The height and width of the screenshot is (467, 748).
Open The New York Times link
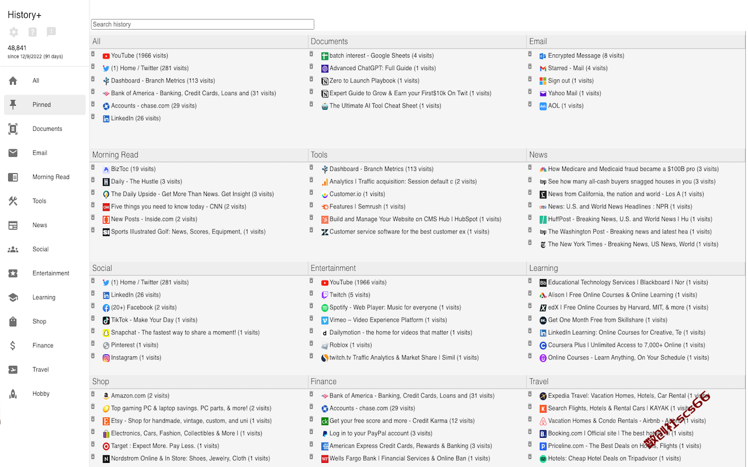pos(633,245)
